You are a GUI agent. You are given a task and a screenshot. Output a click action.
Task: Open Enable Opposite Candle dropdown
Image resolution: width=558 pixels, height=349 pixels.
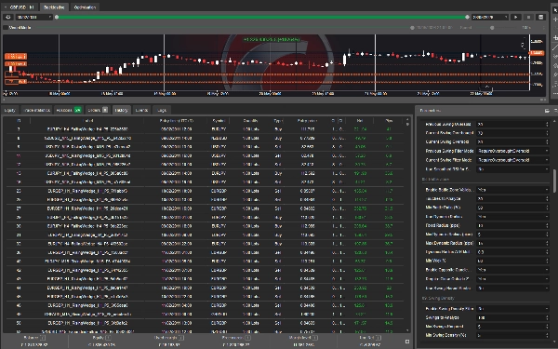point(512,270)
